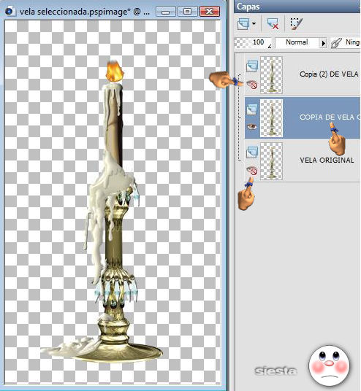The image size is (361, 391).
Task: Click the layer link toggle icon
Action: click(336, 43)
